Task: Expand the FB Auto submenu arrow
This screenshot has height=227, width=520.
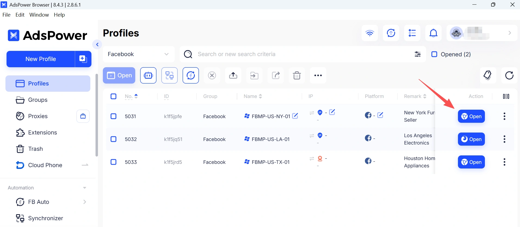Action: tap(85, 202)
